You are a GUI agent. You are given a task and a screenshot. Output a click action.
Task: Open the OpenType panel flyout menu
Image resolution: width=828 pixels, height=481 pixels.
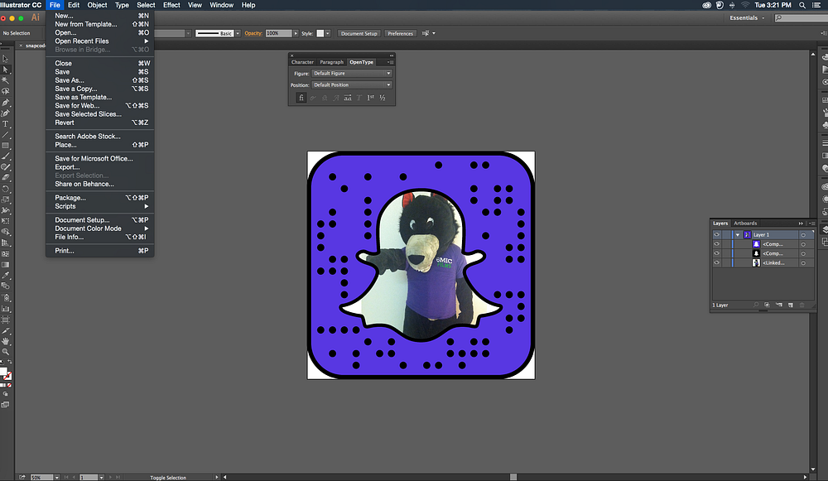(390, 62)
